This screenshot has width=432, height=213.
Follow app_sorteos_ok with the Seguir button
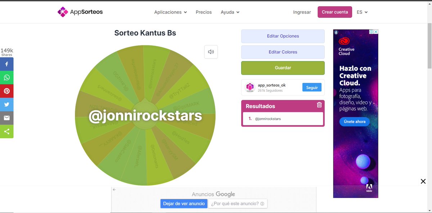click(x=311, y=87)
